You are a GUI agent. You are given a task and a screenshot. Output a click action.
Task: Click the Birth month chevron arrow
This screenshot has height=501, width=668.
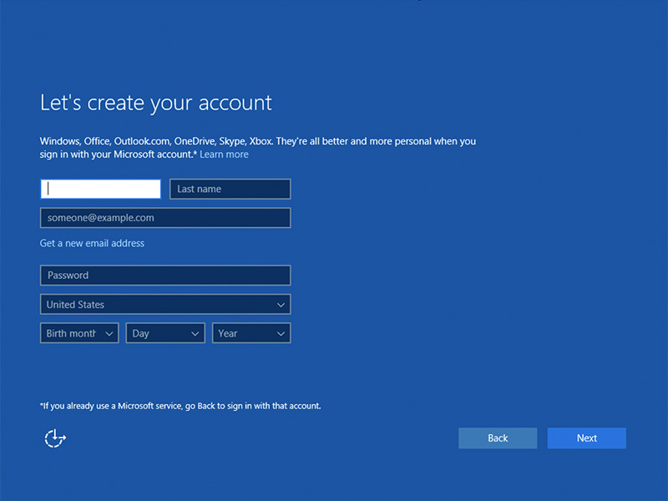[x=109, y=332]
